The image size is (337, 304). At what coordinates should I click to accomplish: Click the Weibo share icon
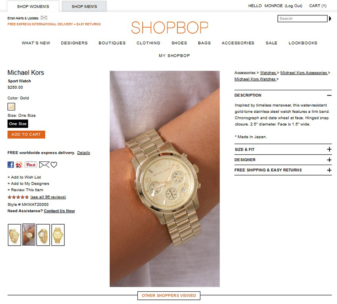[19, 165]
